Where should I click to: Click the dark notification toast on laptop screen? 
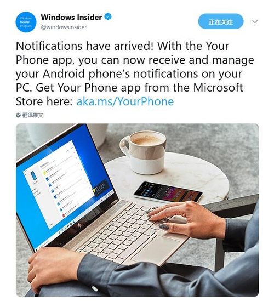tap(100, 188)
